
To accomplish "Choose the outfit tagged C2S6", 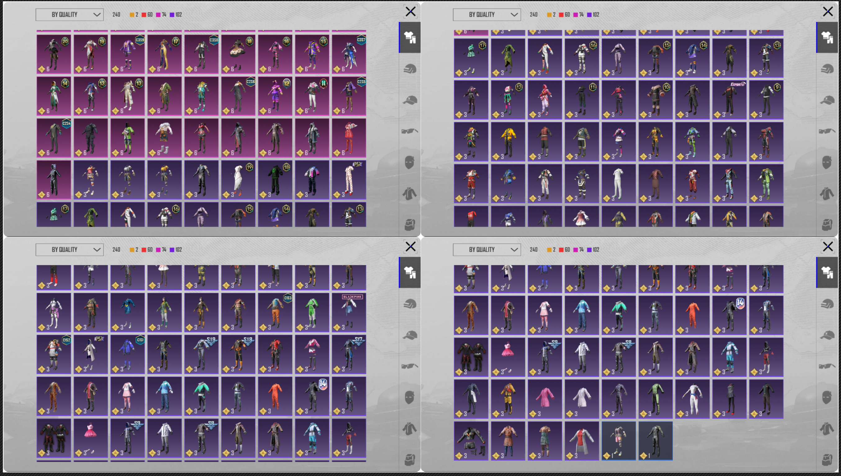I will click(238, 96).
